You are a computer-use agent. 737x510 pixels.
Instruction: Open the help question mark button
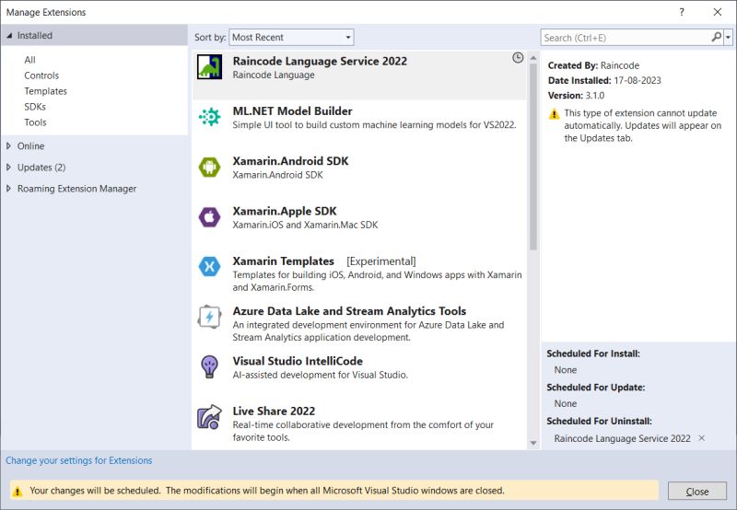pyautogui.click(x=682, y=12)
